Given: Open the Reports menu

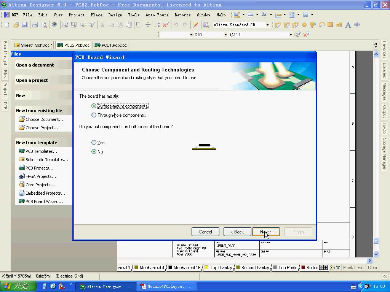Looking at the screenshot, I should tap(182, 15).
